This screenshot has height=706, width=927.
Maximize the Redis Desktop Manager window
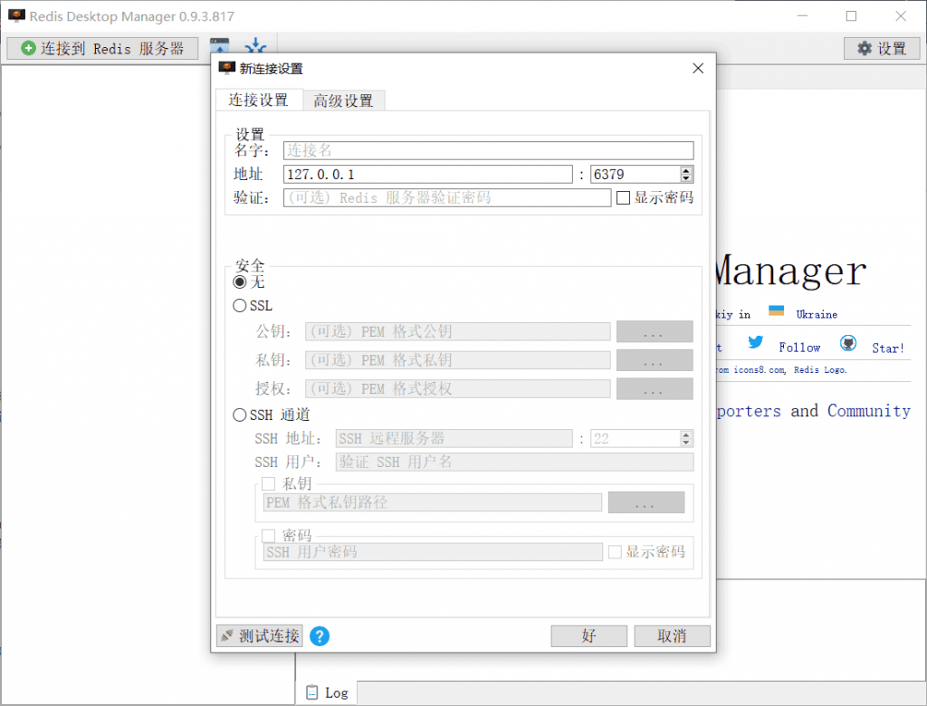851,16
